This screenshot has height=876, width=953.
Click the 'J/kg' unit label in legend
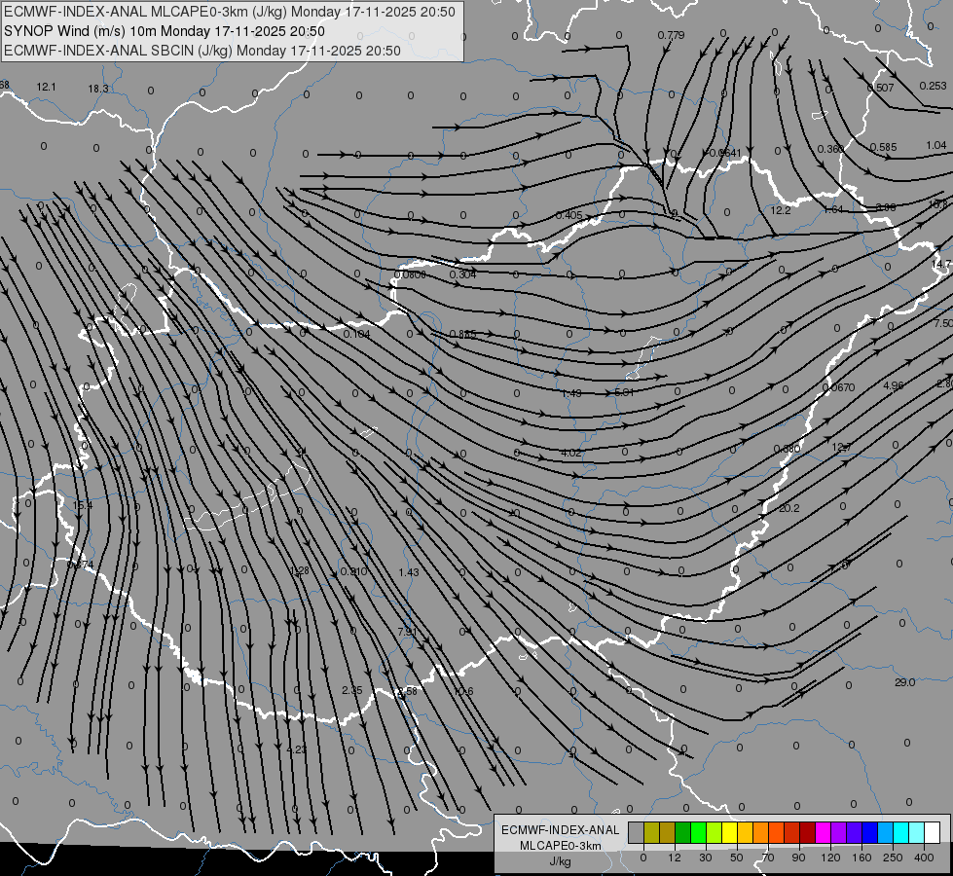point(560,861)
